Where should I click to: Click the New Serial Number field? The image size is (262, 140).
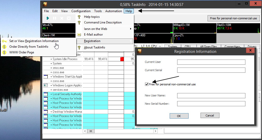click(211, 104)
